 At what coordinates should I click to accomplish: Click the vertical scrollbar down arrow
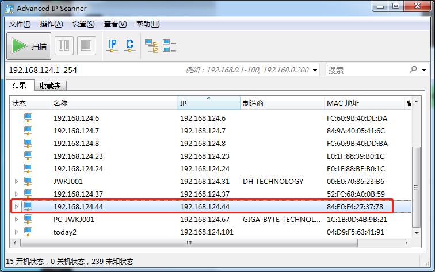(417, 233)
